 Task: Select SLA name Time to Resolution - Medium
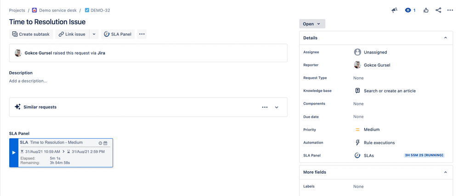pyautogui.click(x=56, y=142)
